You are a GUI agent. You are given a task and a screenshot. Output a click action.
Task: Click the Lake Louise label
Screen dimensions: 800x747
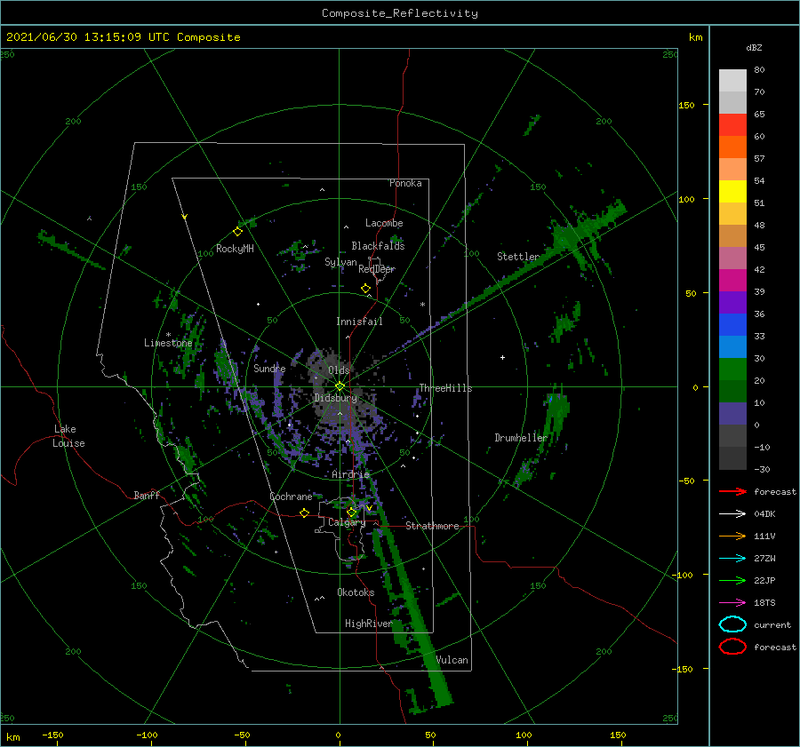pos(68,436)
